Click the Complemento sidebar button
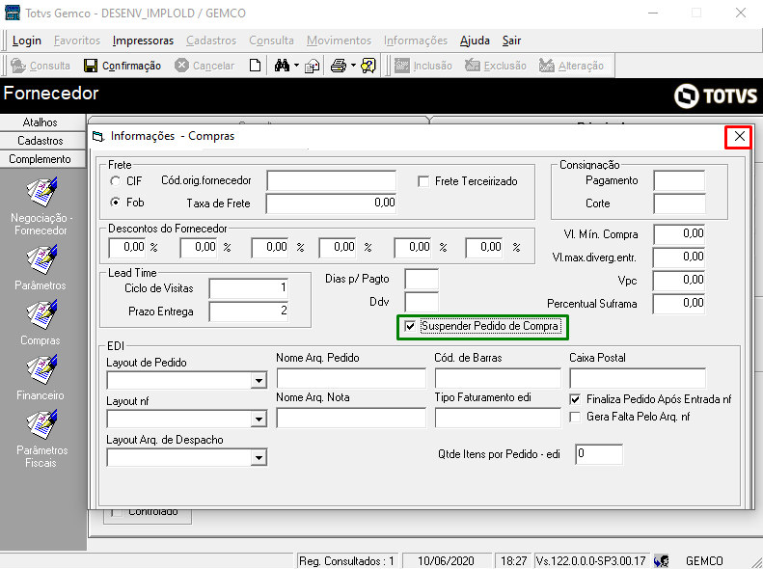 pyautogui.click(x=42, y=159)
